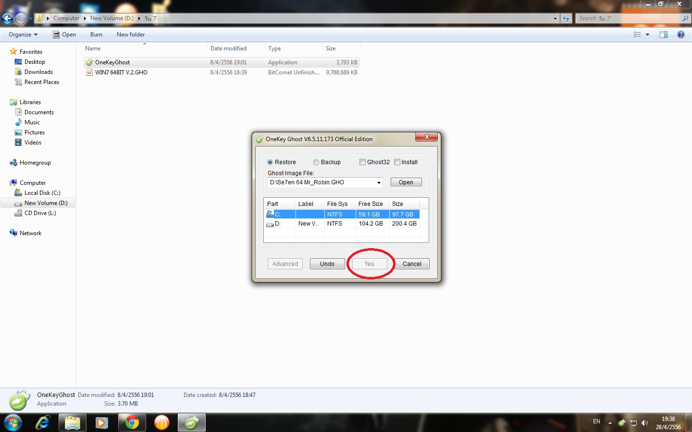Click Open in the Explorer toolbar
Image resolution: width=692 pixels, height=432 pixels.
[64, 35]
